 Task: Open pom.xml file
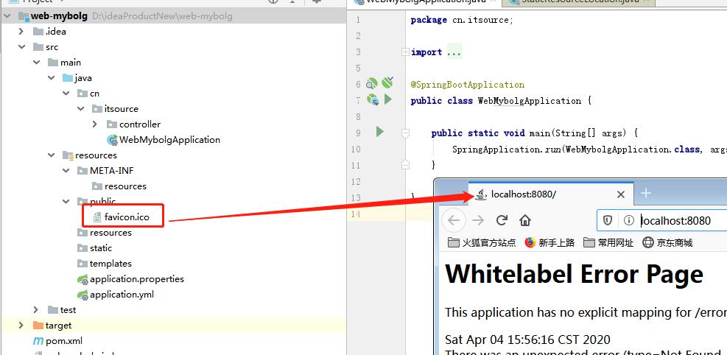[64, 340]
